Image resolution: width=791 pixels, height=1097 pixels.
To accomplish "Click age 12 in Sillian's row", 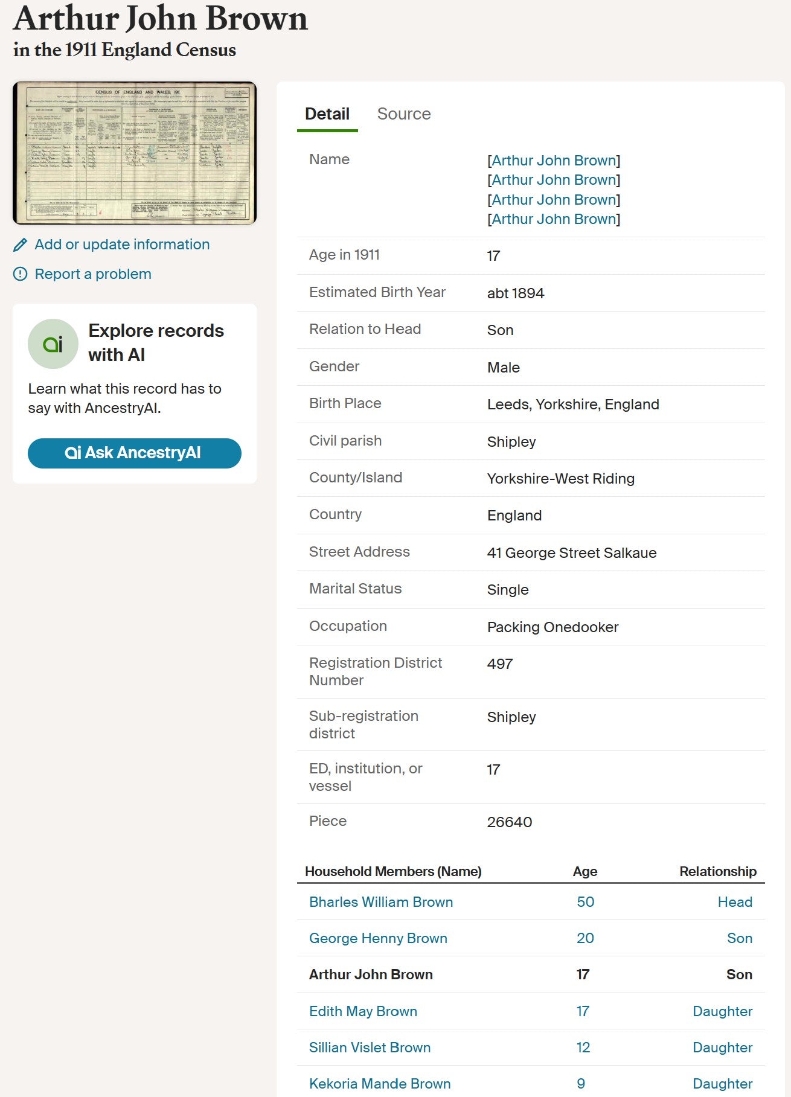I will point(583,1047).
